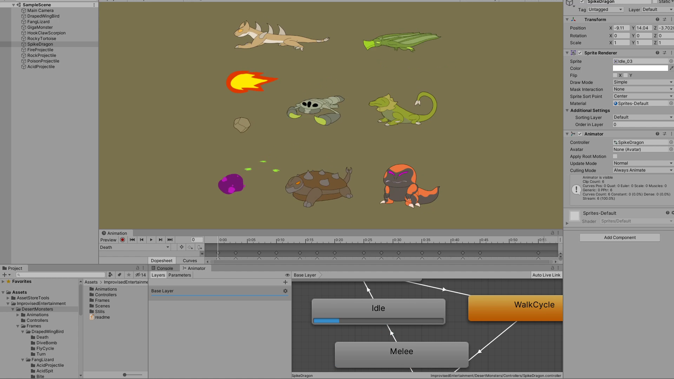Select GigaMonster in Hierarchy
Image resolution: width=674 pixels, height=379 pixels.
pyautogui.click(x=40, y=27)
